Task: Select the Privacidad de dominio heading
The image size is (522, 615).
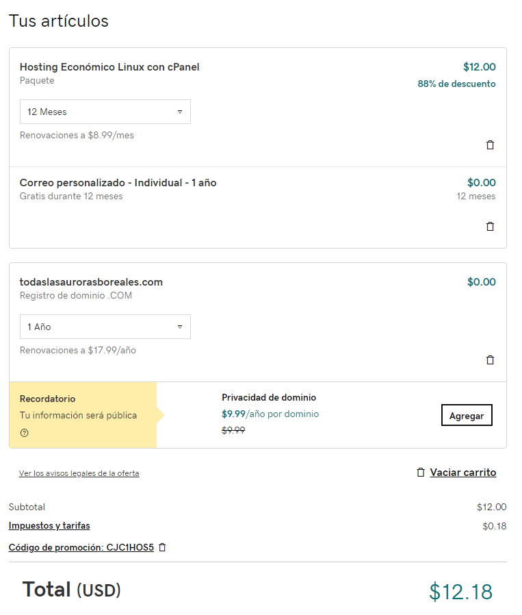Action: tap(269, 397)
